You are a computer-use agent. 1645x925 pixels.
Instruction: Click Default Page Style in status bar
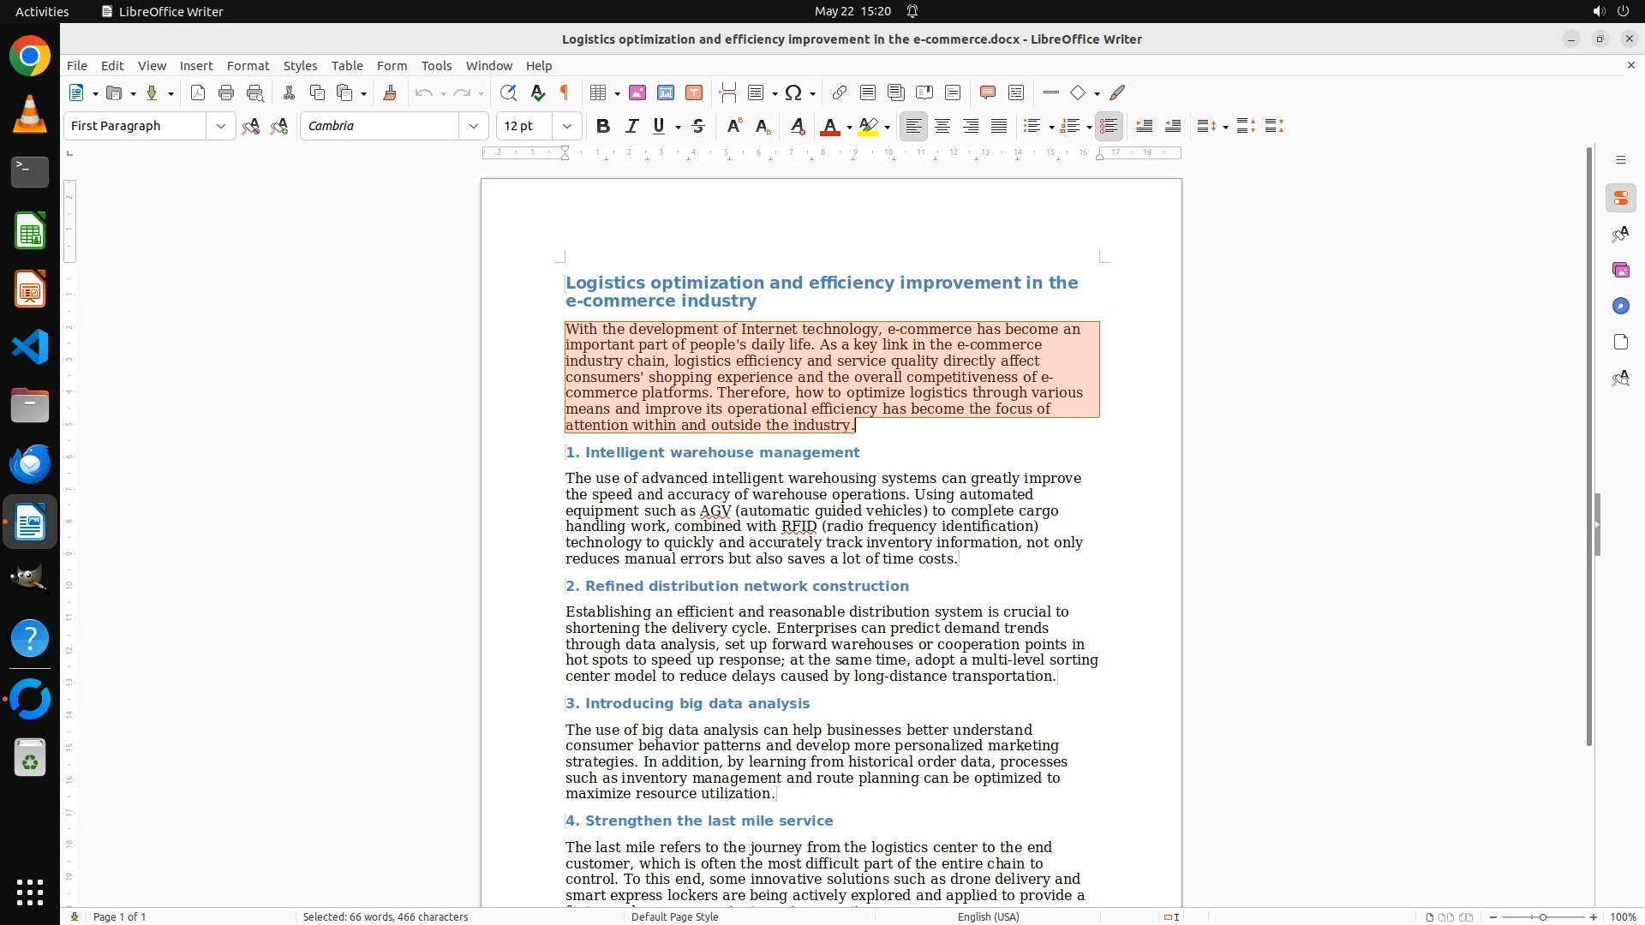click(674, 916)
